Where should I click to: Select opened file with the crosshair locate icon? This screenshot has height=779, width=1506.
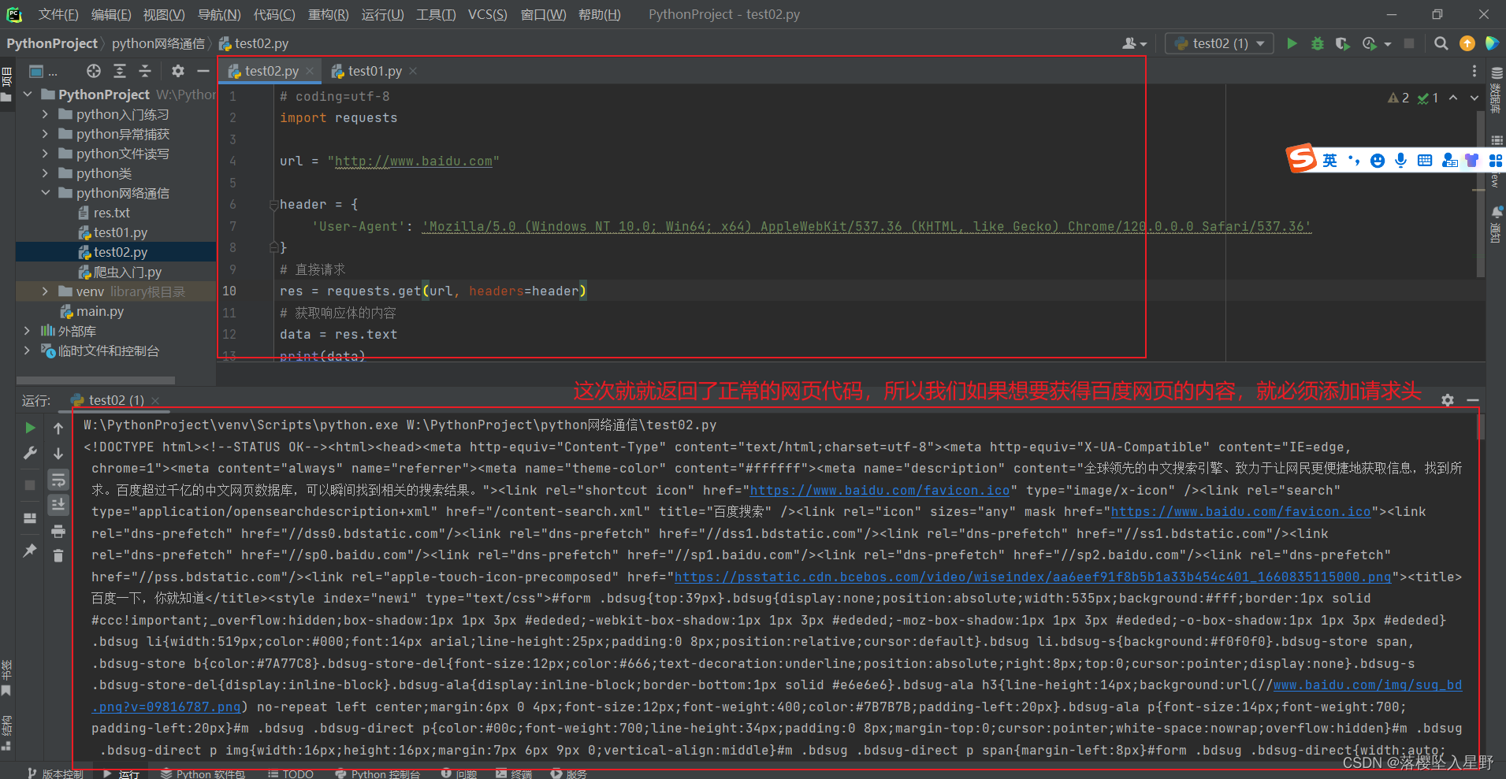[x=94, y=71]
